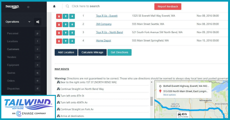
Task: Click road icon beside 'Turn left onto 8Th St'
Action: (x=58, y=95)
